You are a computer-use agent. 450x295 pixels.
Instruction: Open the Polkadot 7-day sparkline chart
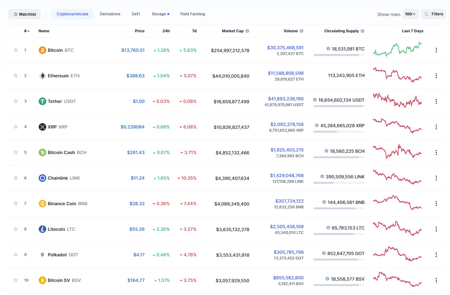(x=397, y=253)
